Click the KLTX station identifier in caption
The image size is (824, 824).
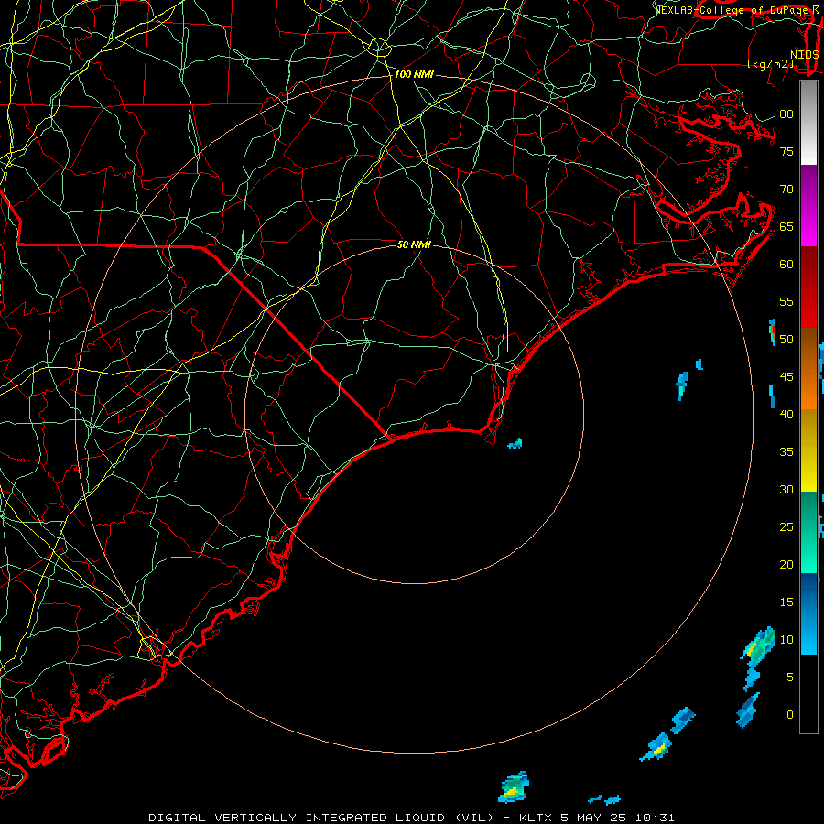click(535, 818)
